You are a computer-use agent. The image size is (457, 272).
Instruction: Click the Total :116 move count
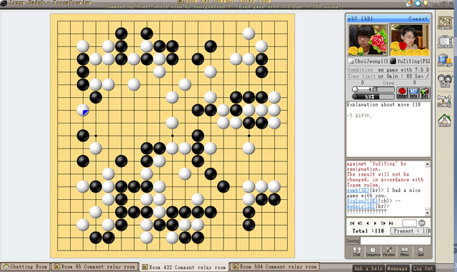[368, 231]
